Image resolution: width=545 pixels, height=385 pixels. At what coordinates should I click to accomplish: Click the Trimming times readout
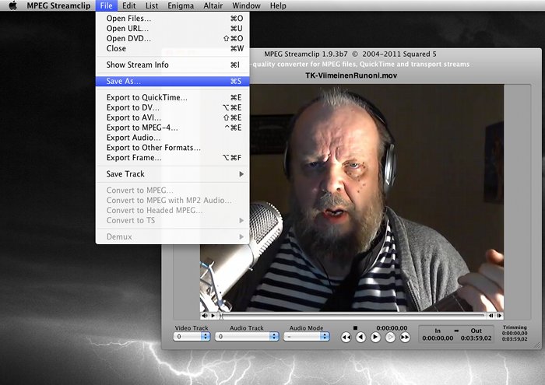click(x=515, y=333)
